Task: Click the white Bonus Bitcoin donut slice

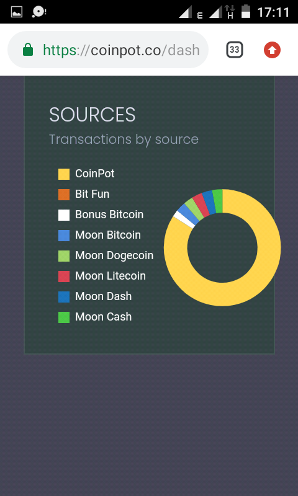Action: [184, 219]
